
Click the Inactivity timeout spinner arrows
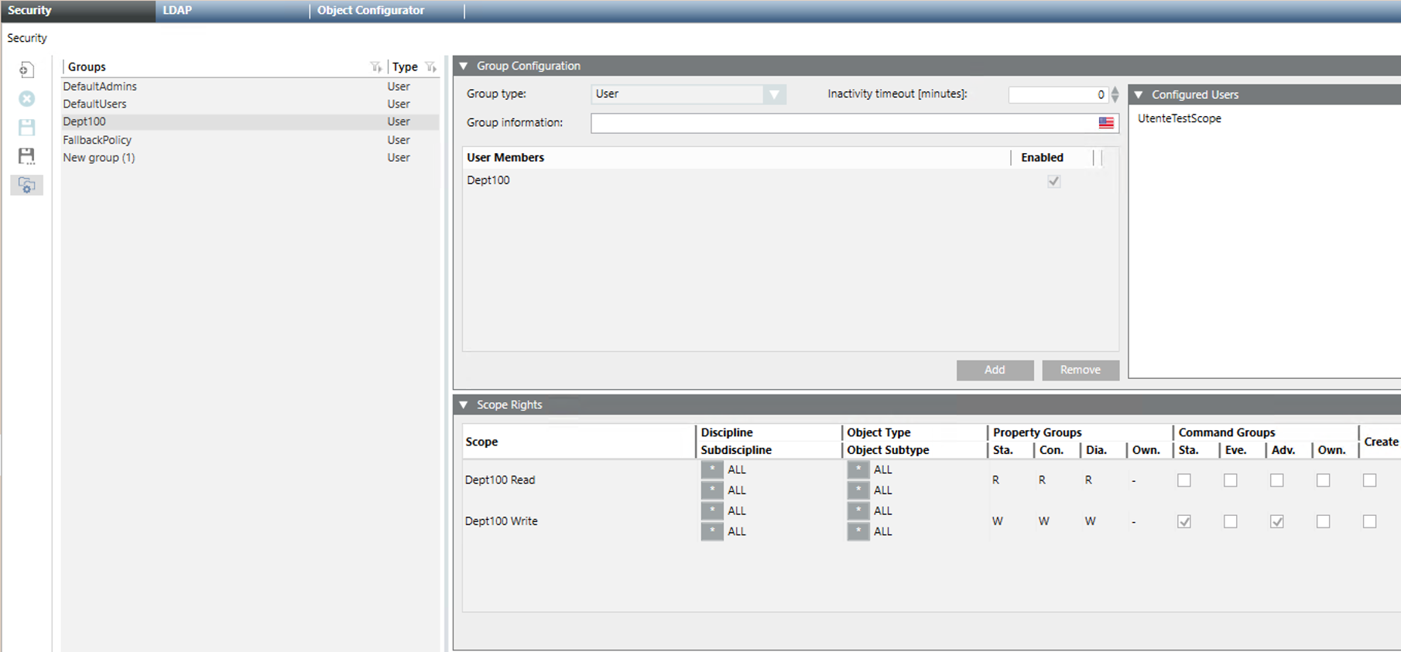[1115, 94]
